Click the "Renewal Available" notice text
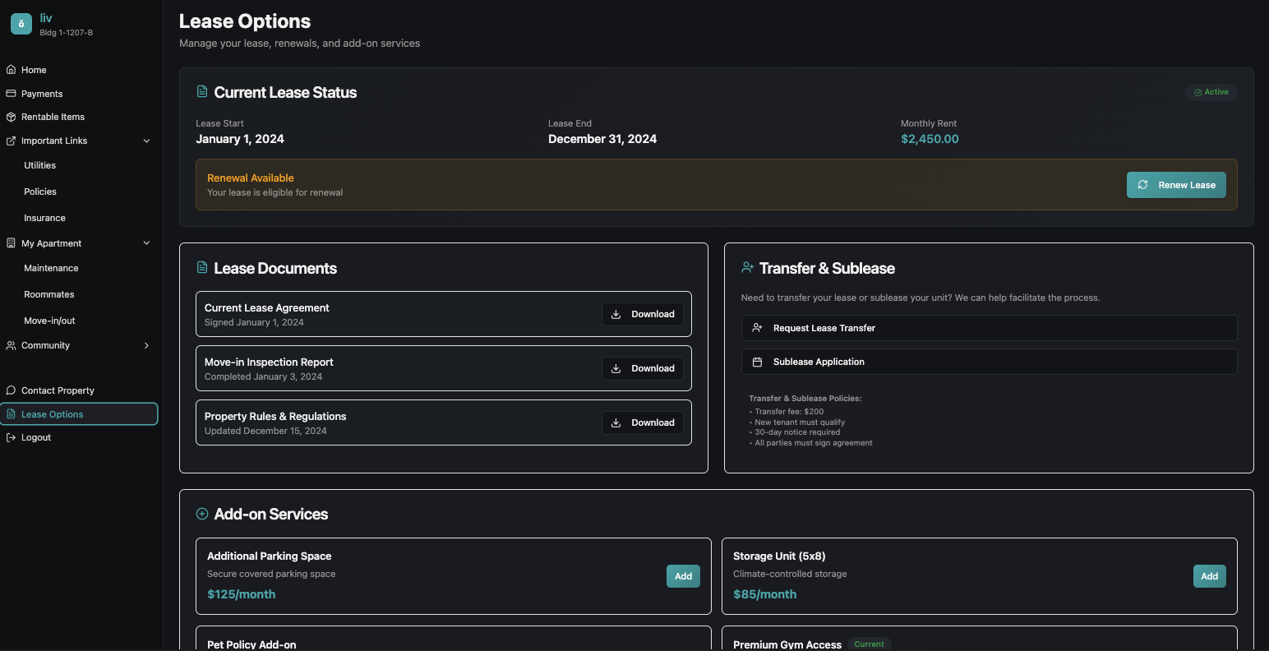Image resolution: width=1269 pixels, height=651 pixels. [251, 178]
